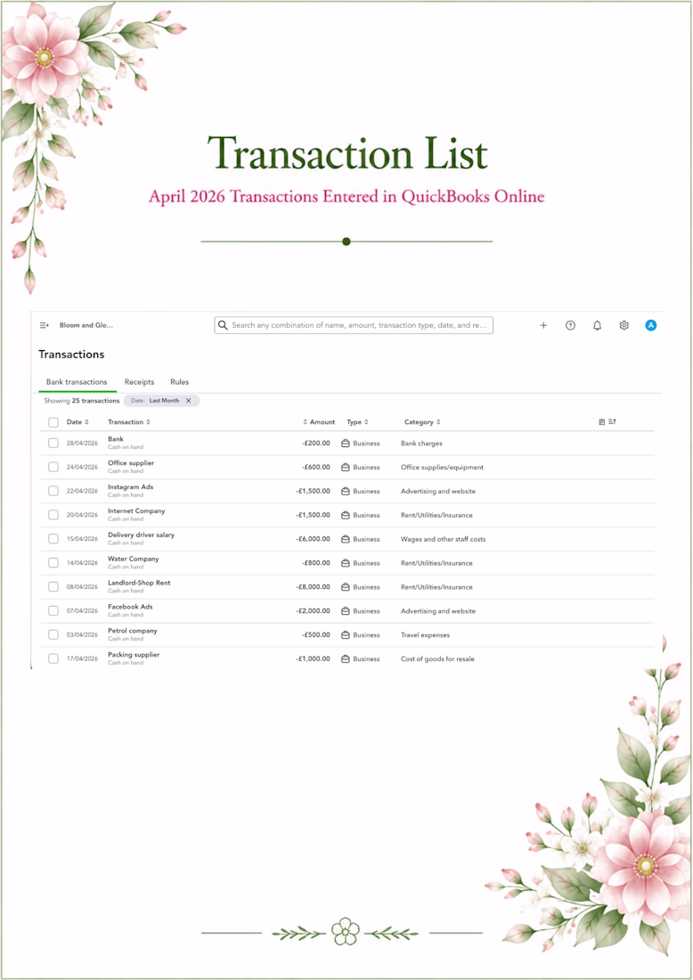Click the -£200.00 amount
Screen dimensions: 693x980
pyautogui.click(x=316, y=443)
